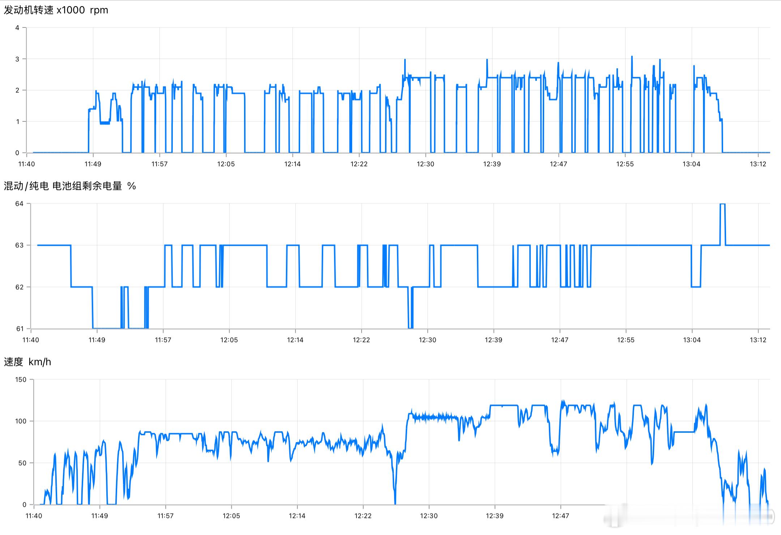The image size is (781, 535).
Task: Click the 64% battery spike near 13:08
Action: (x=722, y=205)
